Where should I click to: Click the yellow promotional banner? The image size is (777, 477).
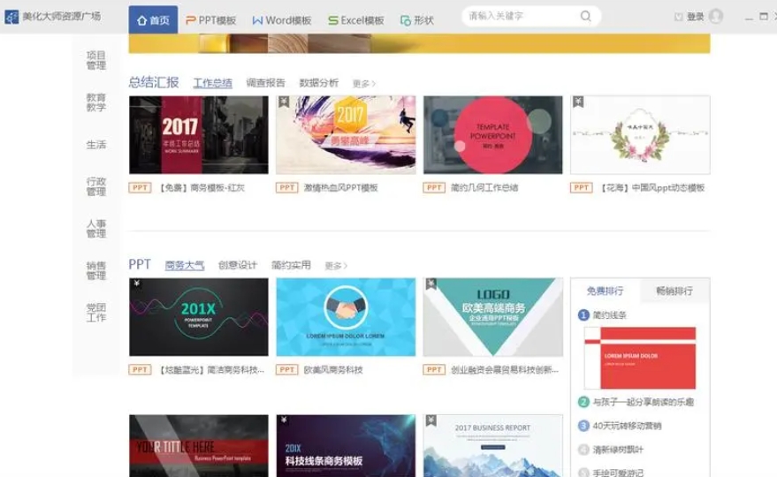click(x=419, y=43)
